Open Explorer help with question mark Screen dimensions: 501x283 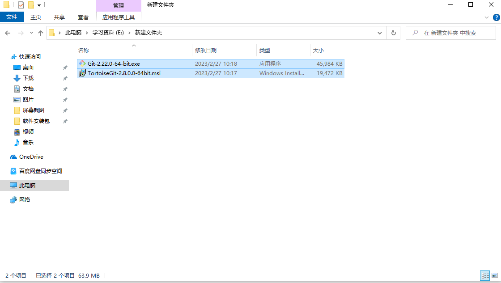[497, 17]
